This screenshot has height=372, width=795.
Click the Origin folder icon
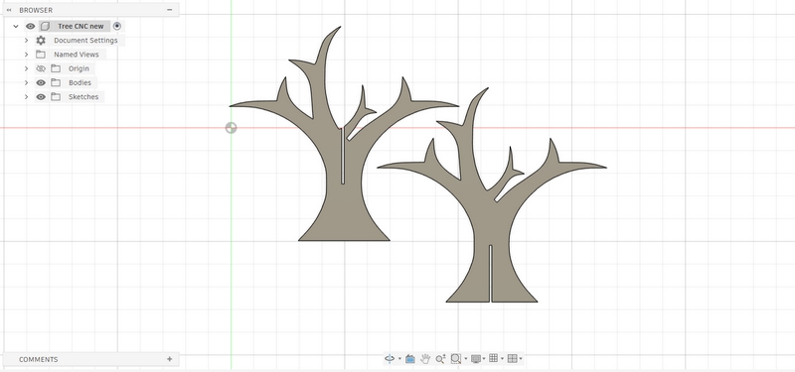tap(56, 68)
